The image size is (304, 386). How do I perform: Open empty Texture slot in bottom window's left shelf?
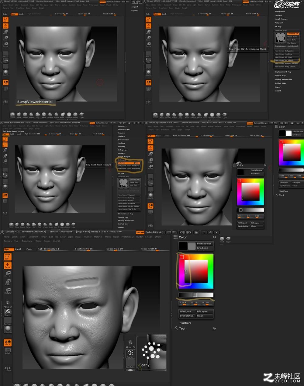coord(8,321)
